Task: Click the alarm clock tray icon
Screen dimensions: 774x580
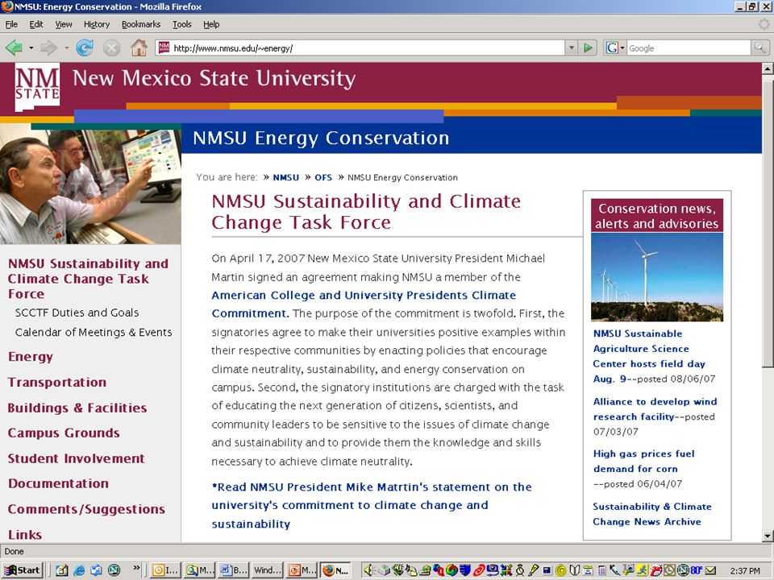Action: pos(520,570)
